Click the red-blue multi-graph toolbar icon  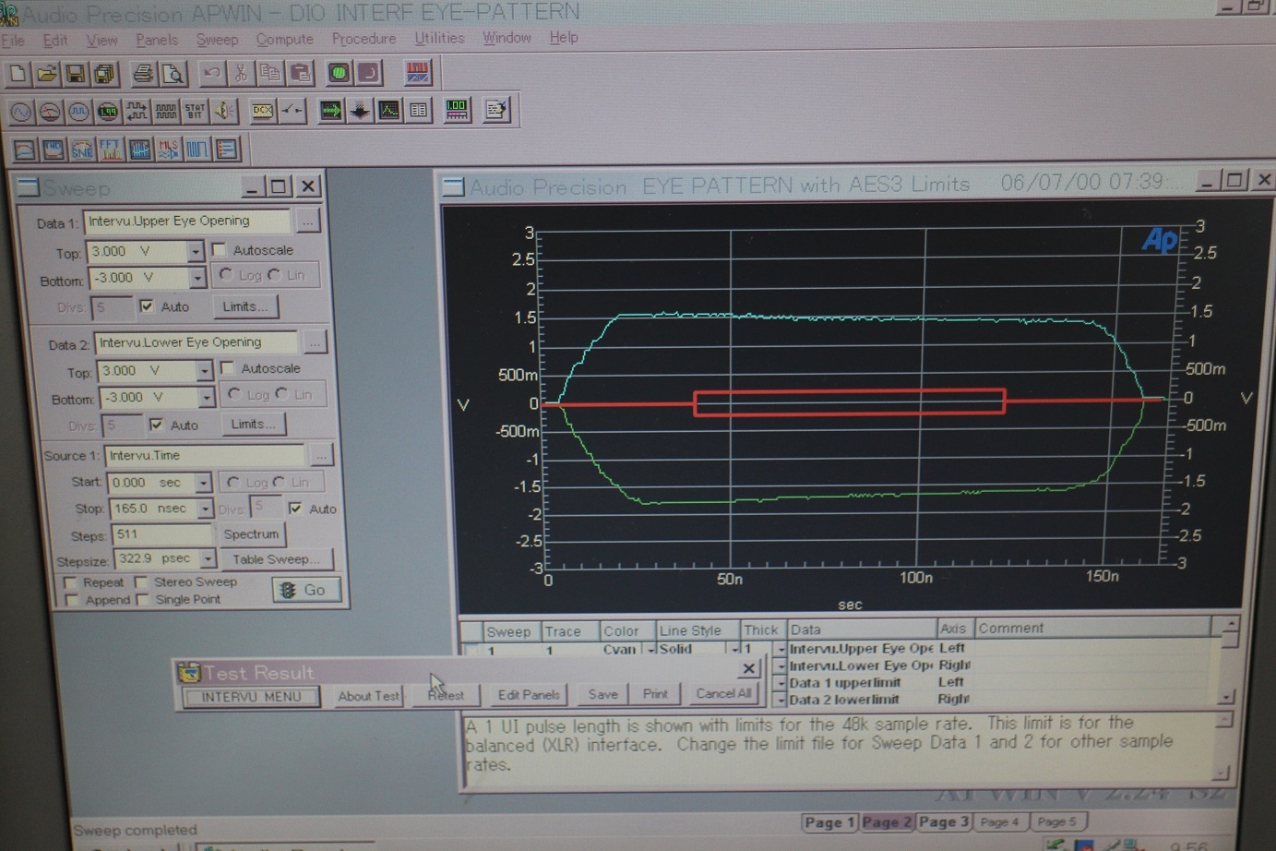pyautogui.click(x=417, y=73)
